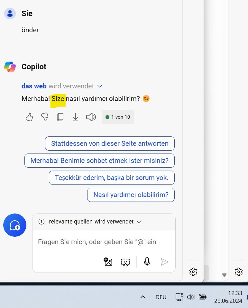Open the relevante quellen wird verwendet dropdown
This screenshot has width=248, height=308.
click(95, 222)
